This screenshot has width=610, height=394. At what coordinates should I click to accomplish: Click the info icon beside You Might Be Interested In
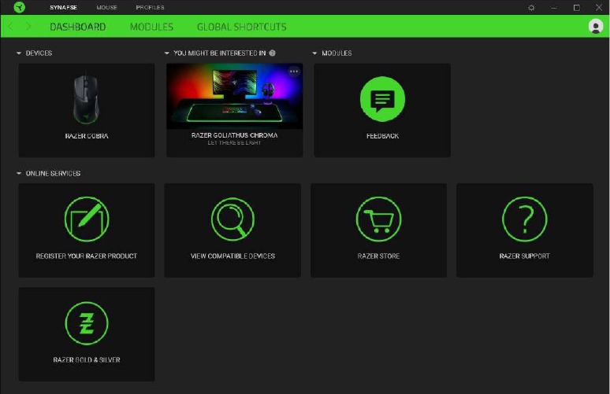click(272, 53)
